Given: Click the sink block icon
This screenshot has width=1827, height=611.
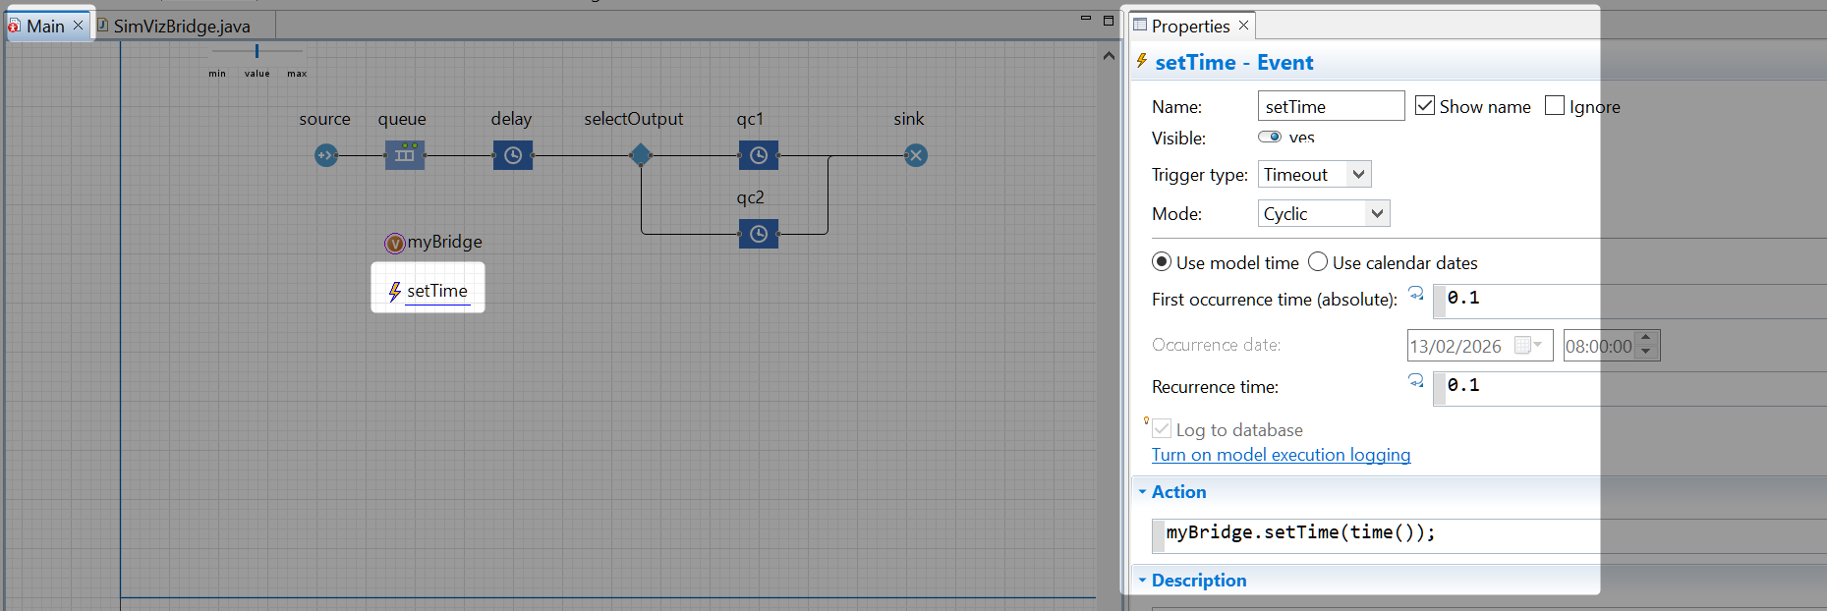Looking at the screenshot, I should point(915,155).
